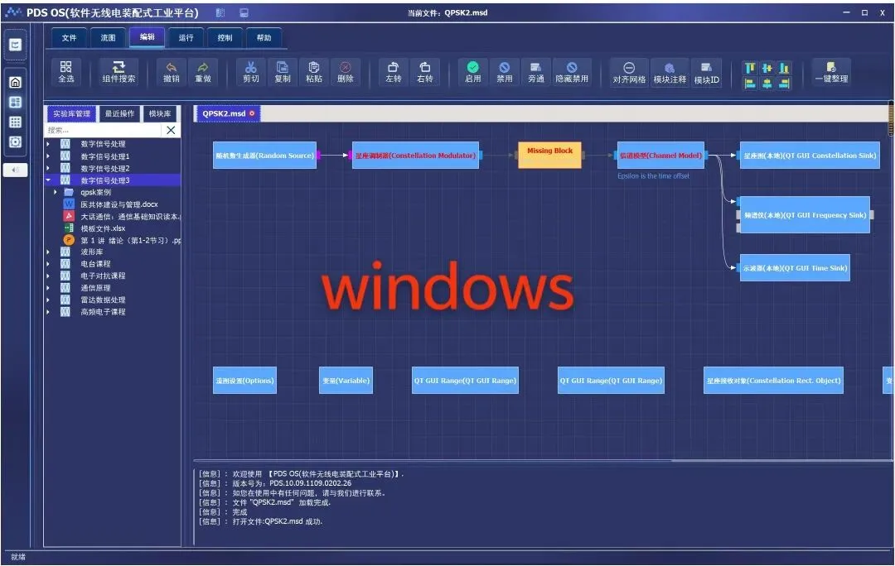Expand the 电子对抗课程 node

coord(48,276)
